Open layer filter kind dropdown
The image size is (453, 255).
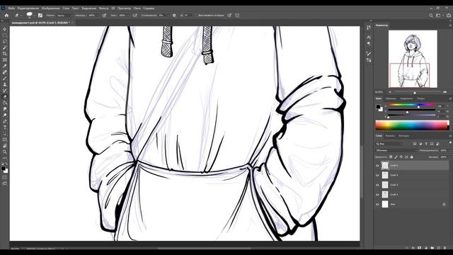coord(389,144)
